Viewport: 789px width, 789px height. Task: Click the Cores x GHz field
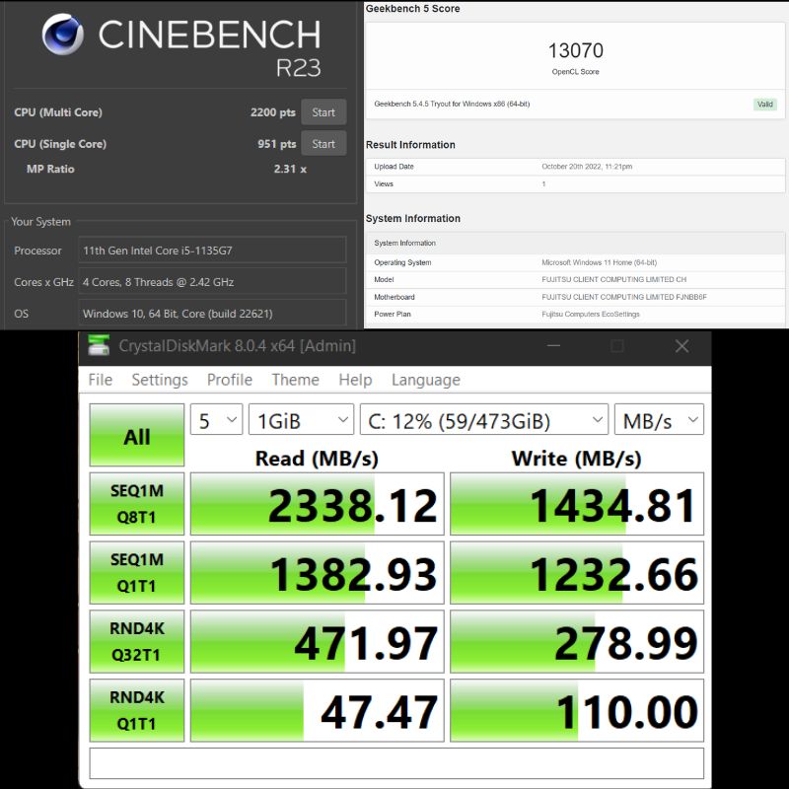[x=212, y=282]
